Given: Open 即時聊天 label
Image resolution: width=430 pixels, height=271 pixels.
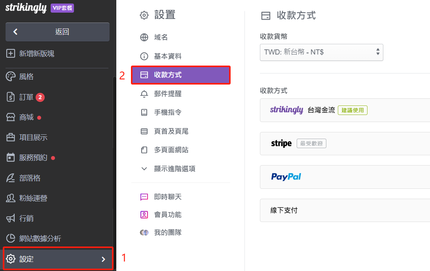Looking at the screenshot, I should [x=168, y=197].
